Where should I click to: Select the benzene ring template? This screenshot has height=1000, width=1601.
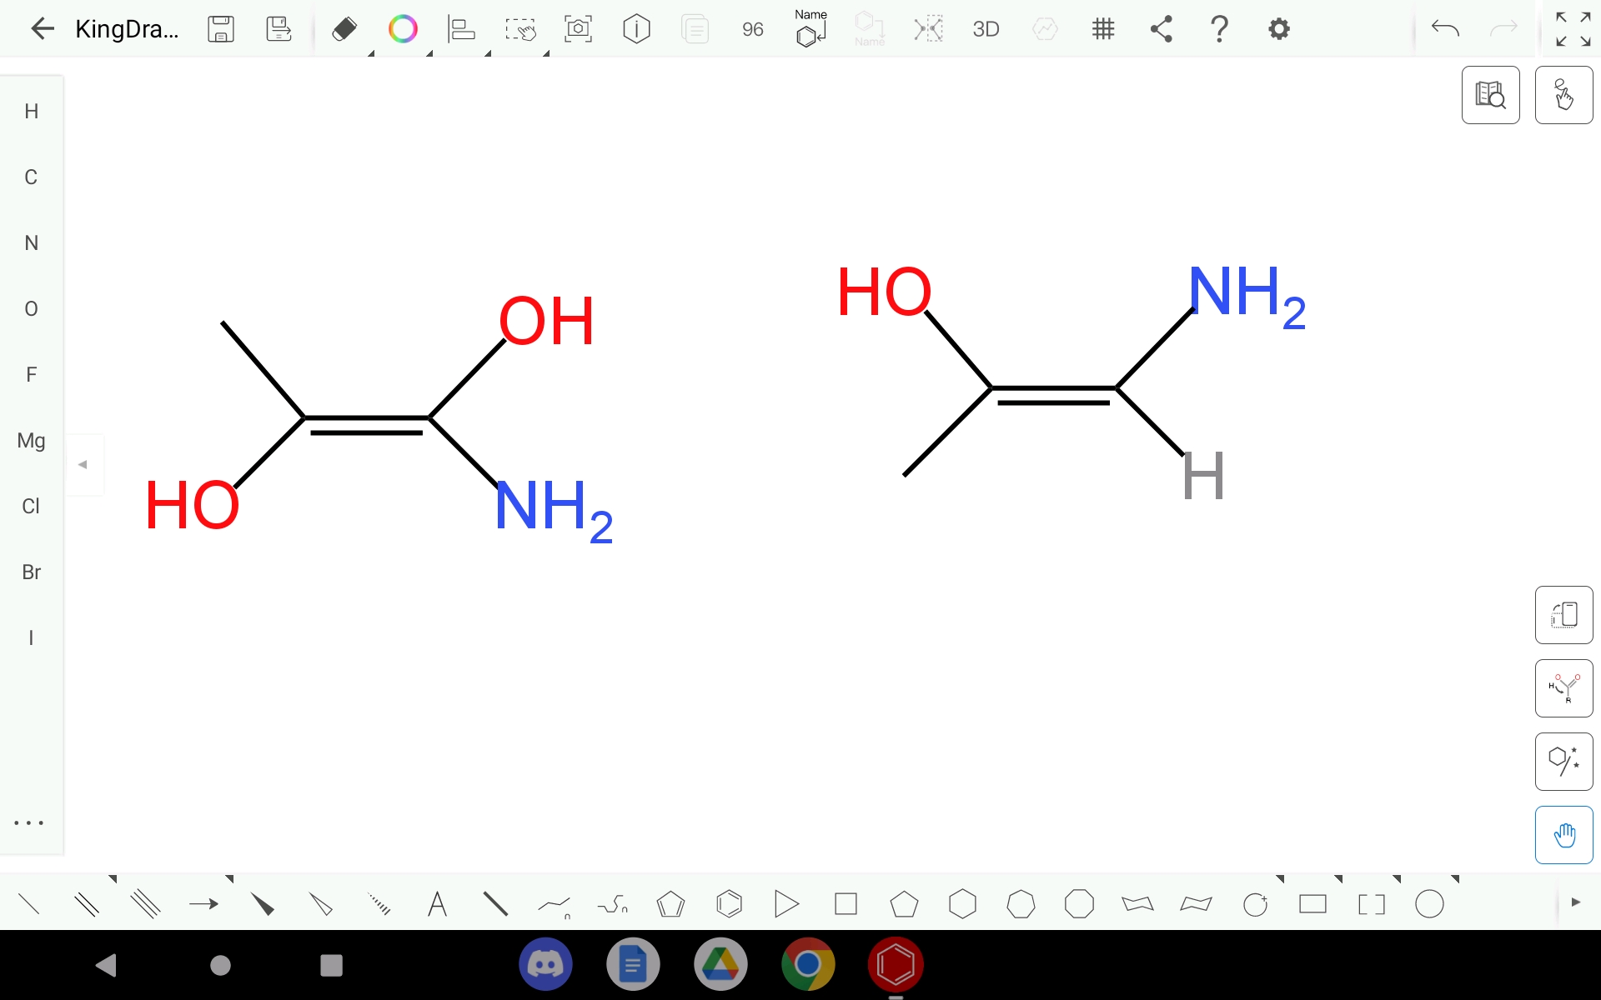(730, 904)
